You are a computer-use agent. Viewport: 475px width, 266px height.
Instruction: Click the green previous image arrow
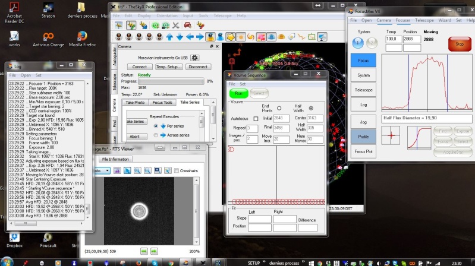[x=144, y=251]
